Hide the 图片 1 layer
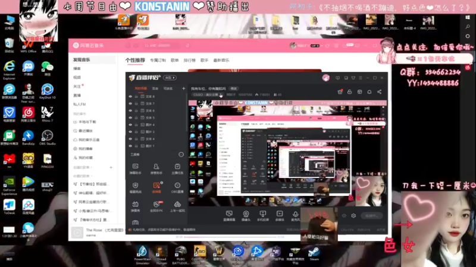The height and width of the screenshot is (267, 476). [130, 146]
